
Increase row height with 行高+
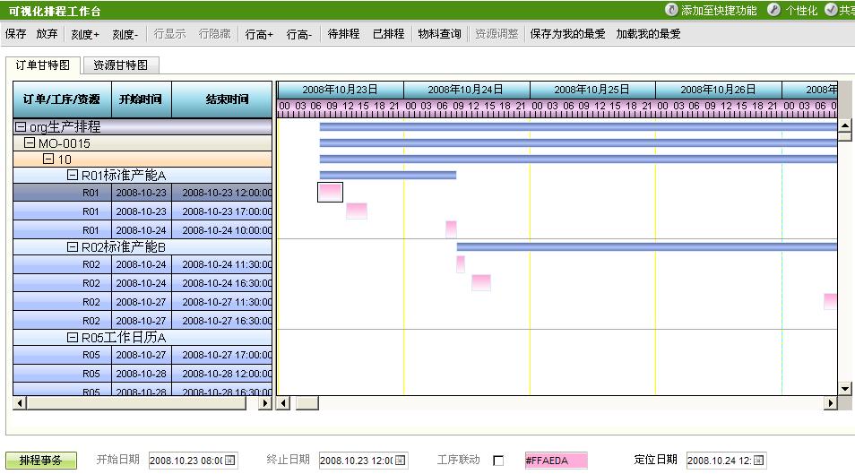259,34
